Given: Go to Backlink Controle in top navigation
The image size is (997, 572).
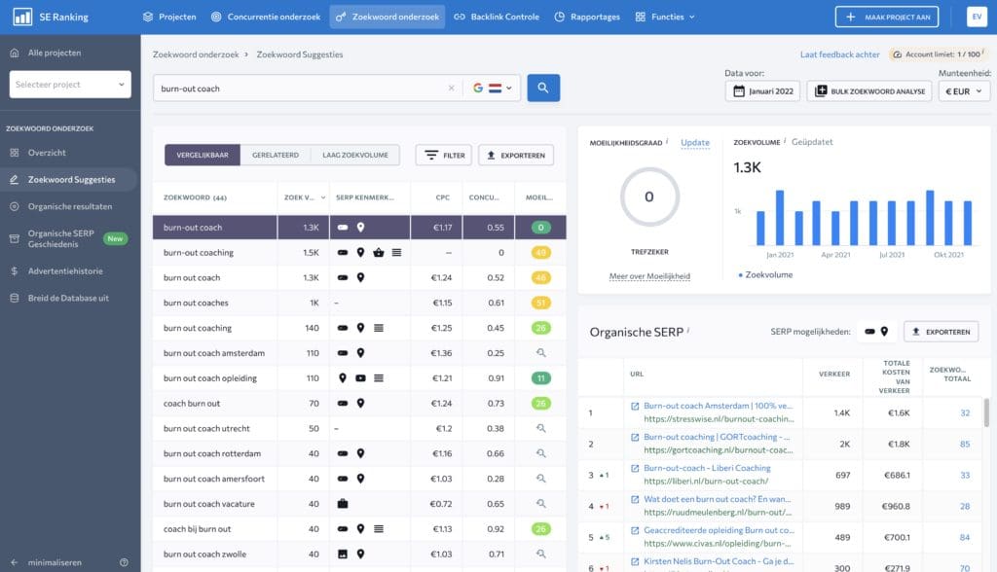Looking at the screenshot, I should tap(497, 17).
